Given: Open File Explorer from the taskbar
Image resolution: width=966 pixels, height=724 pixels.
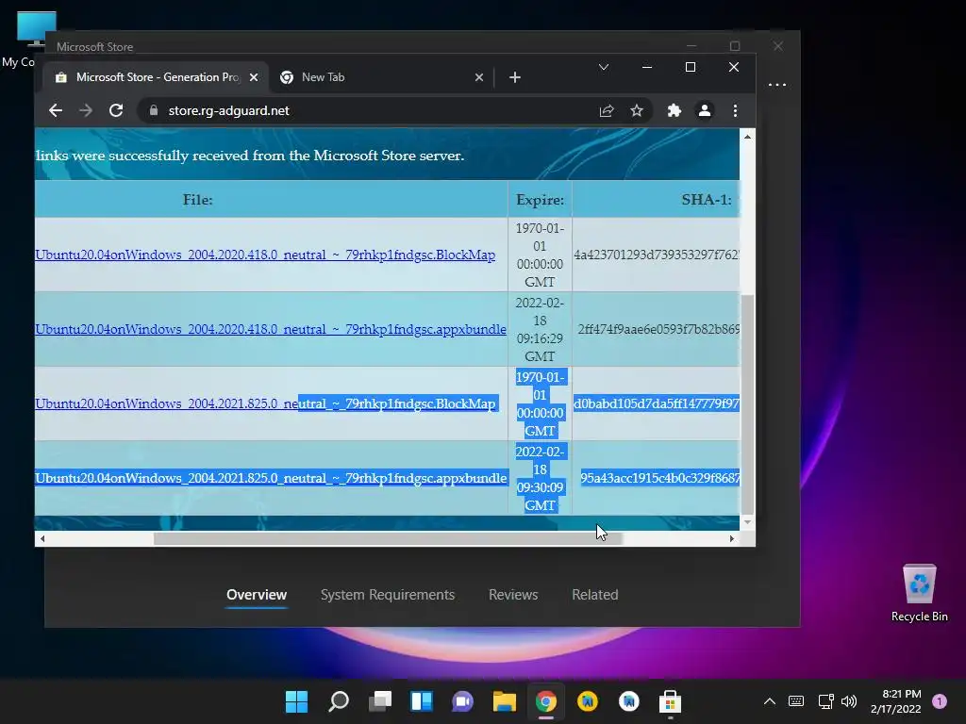Looking at the screenshot, I should 504,701.
